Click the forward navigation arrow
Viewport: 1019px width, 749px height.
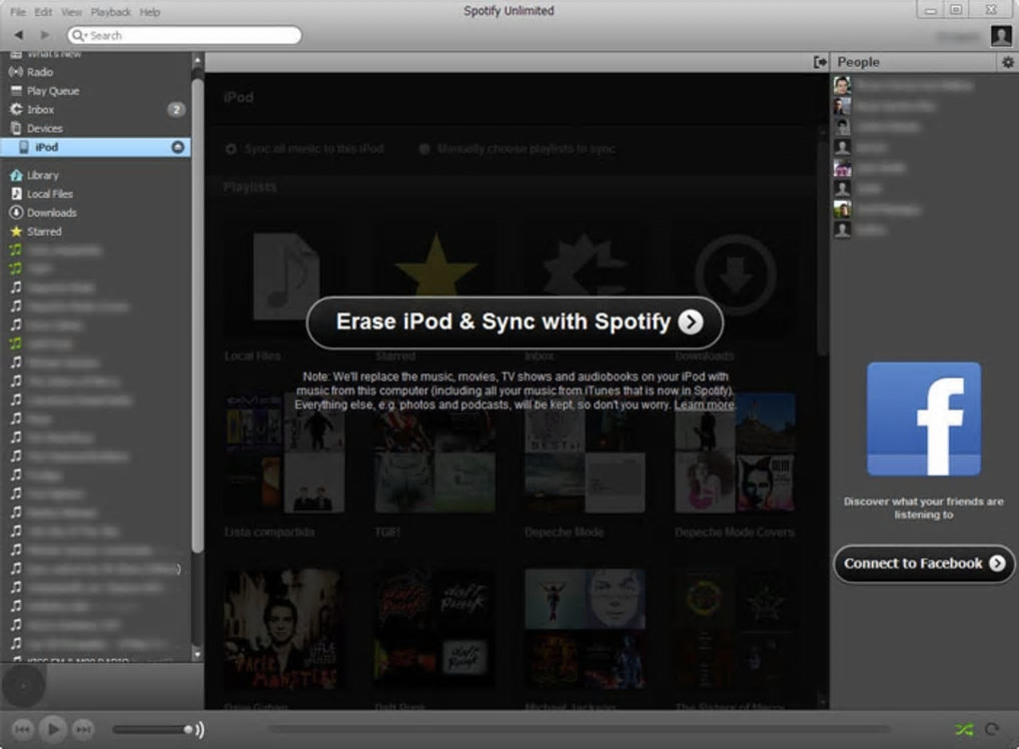pos(45,34)
